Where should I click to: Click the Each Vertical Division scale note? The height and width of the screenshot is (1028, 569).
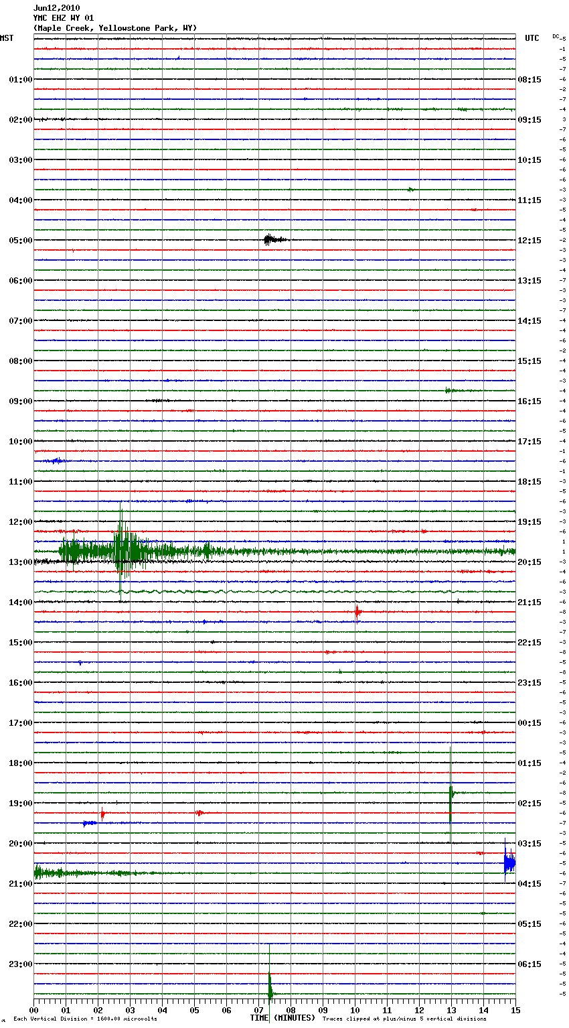pos(85,1019)
